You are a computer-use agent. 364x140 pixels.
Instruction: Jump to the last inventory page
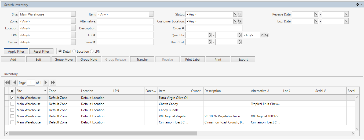(x=53, y=83)
